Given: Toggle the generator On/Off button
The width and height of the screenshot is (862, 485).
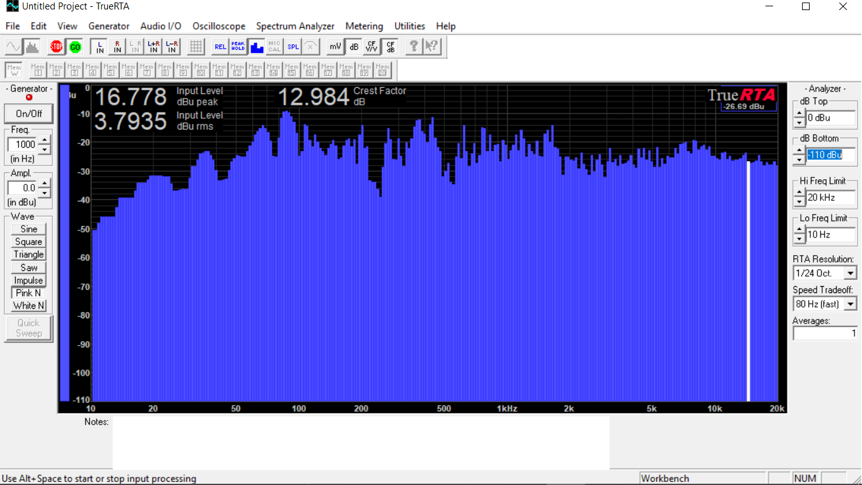Looking at the screenshot, I should coord(28,114).
